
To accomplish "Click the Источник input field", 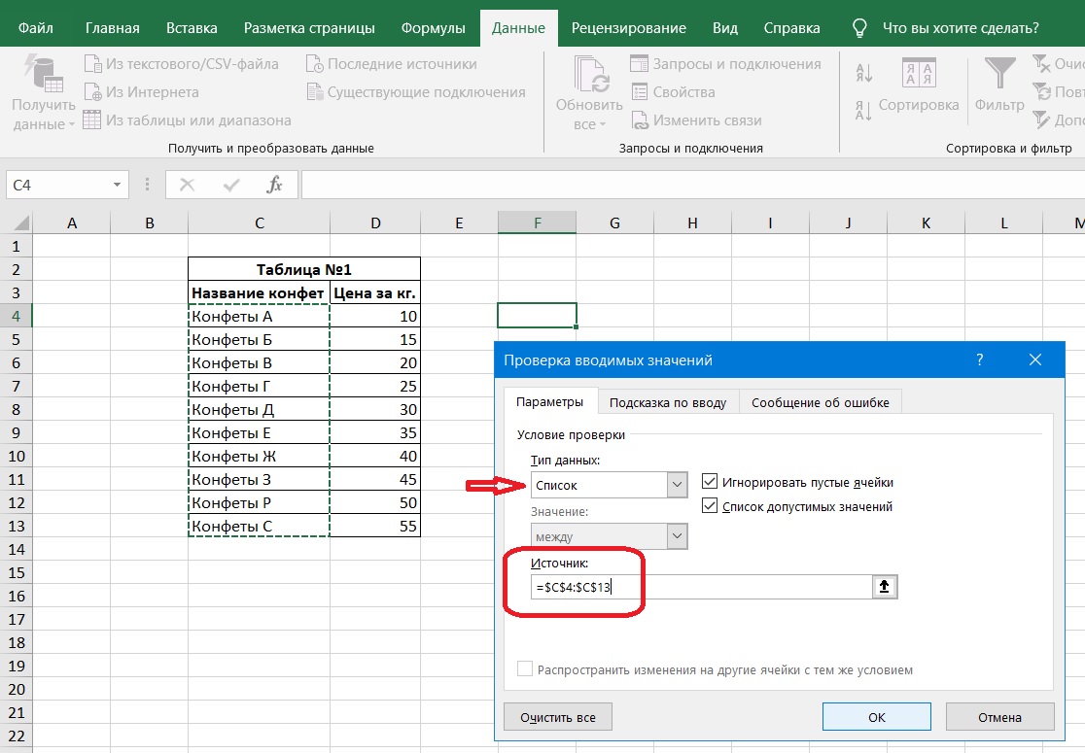I will (702, 587).
